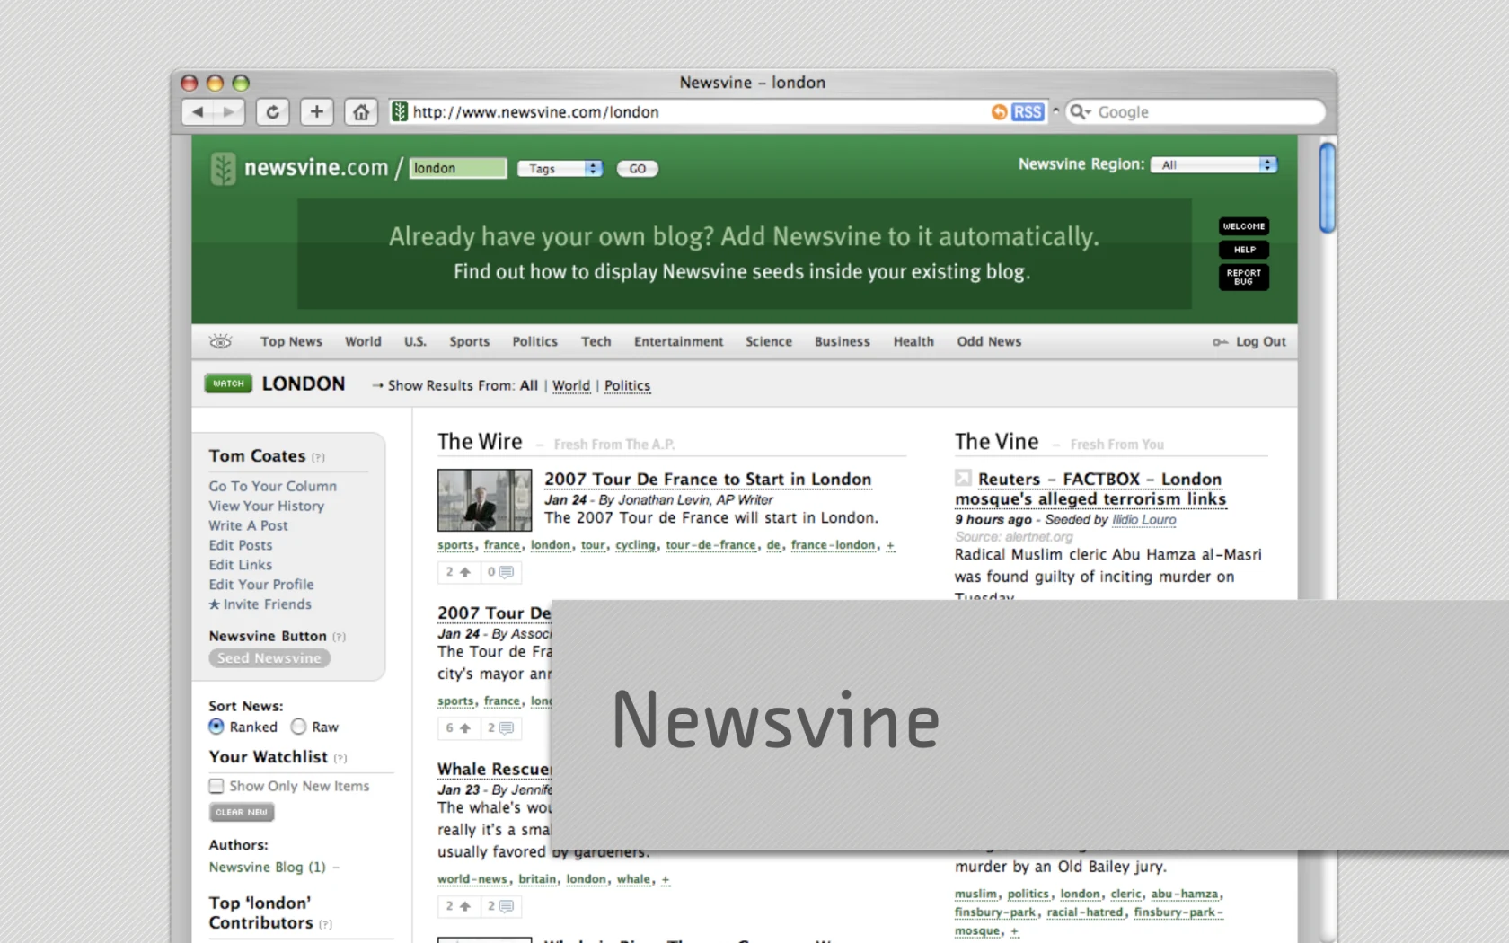Open help mark beside Top 'london' Contributors
The image size is (1509, 943).
pos(325,924)
